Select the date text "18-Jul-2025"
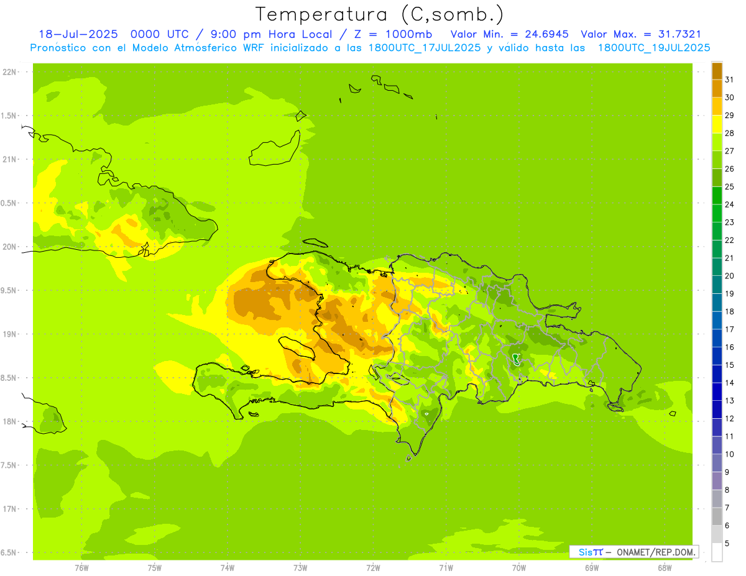The image size is (746, 576). point(77,34)
